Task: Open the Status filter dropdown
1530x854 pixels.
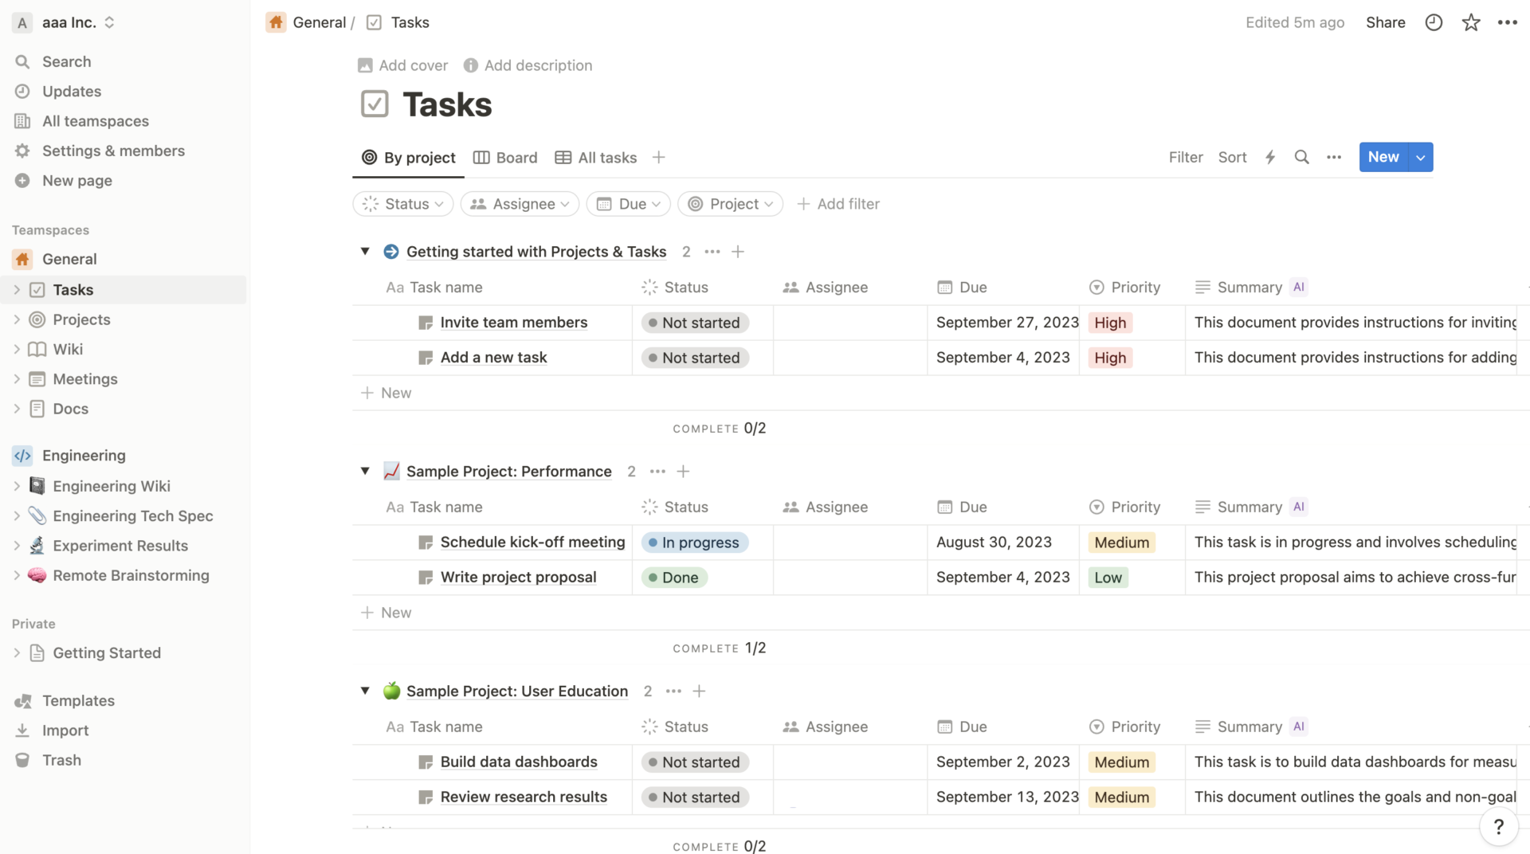Action: (402, 204)
